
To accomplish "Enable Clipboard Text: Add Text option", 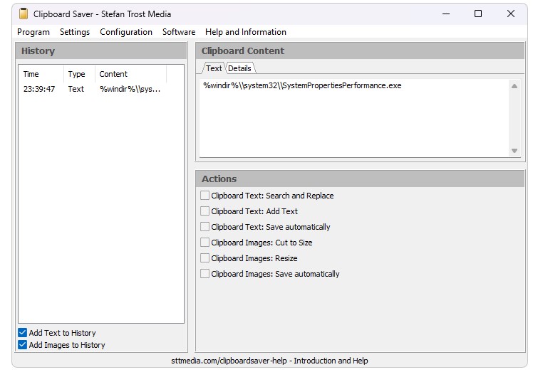I will [x=205, y=211].
